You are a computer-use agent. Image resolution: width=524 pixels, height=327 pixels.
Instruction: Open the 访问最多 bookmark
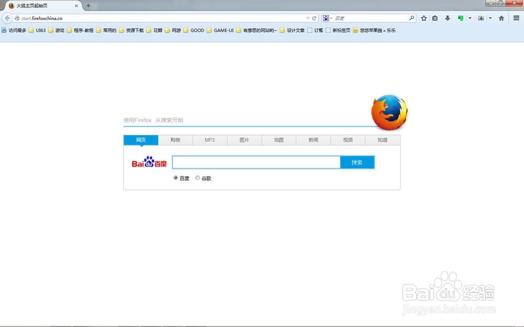pos(14,30)
